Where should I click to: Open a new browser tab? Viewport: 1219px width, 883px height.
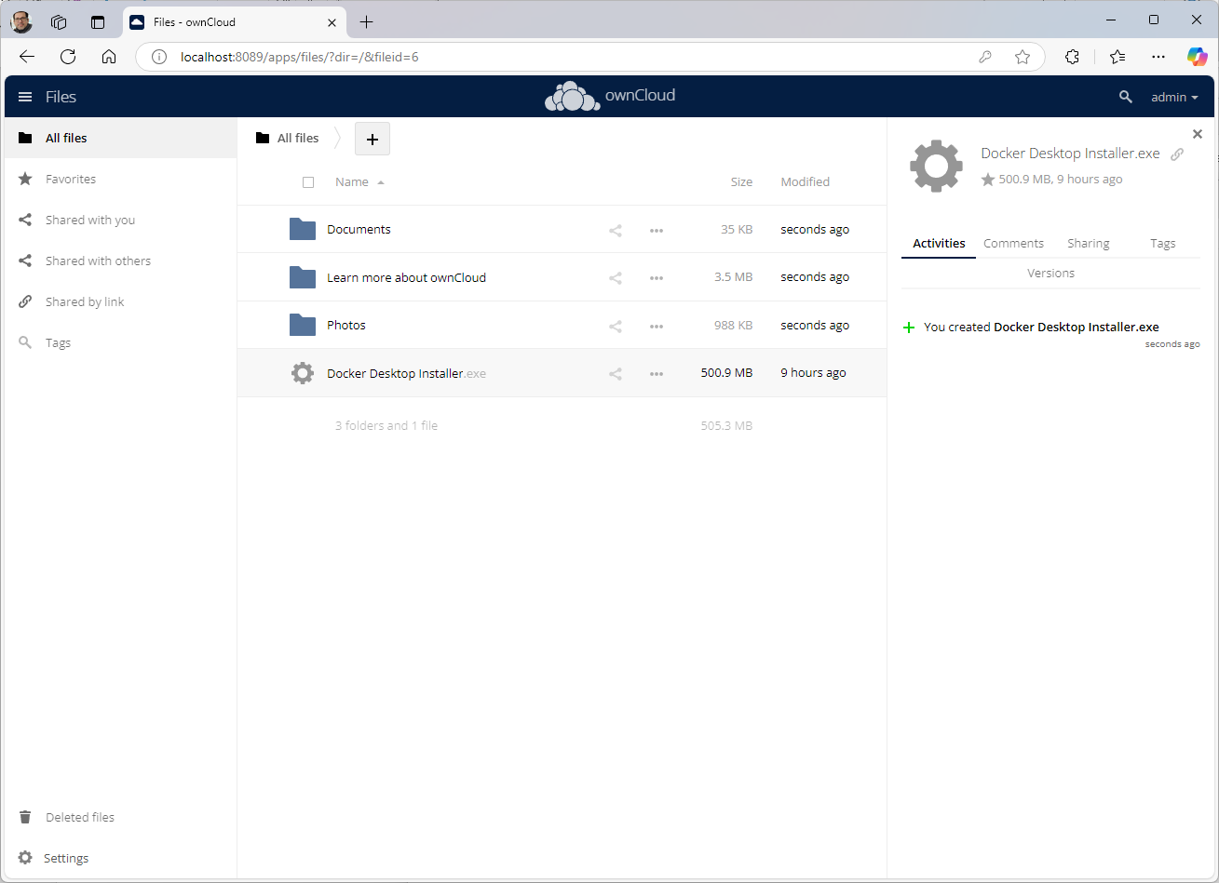coord(367,21)
